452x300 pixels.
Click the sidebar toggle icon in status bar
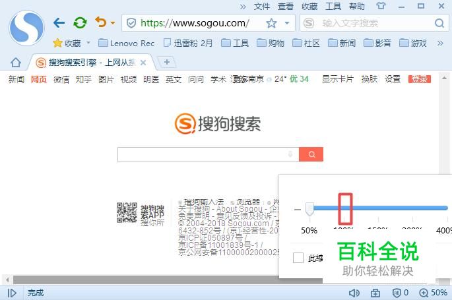click(x=12, y=293)
